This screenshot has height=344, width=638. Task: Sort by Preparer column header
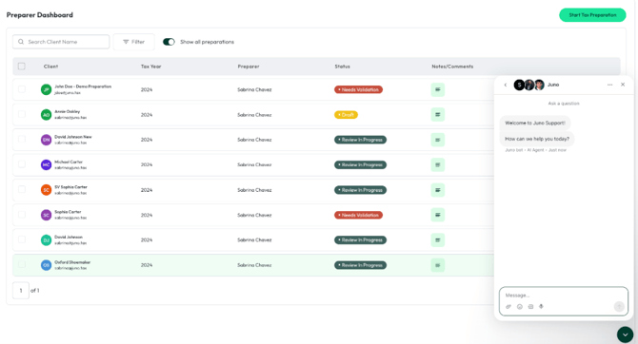click(x=249, y=67)
